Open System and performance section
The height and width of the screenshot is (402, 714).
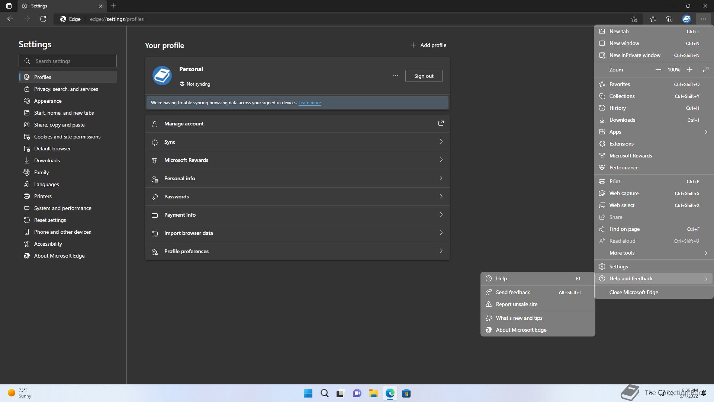pyautogui.click(x=68, y=208)
